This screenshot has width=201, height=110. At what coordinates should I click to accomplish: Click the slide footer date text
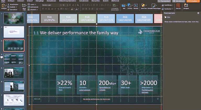pos(37,99)
